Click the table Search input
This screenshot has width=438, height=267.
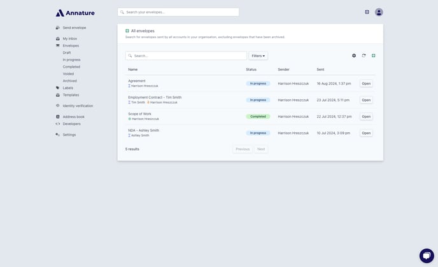point(186,56)
